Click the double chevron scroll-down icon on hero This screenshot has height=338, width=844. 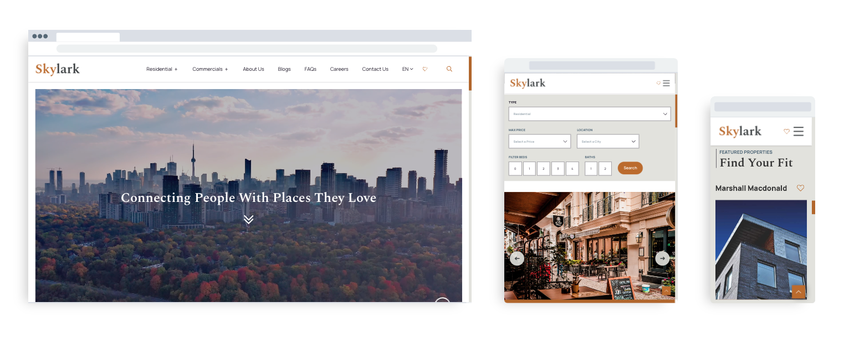(248, 219)
